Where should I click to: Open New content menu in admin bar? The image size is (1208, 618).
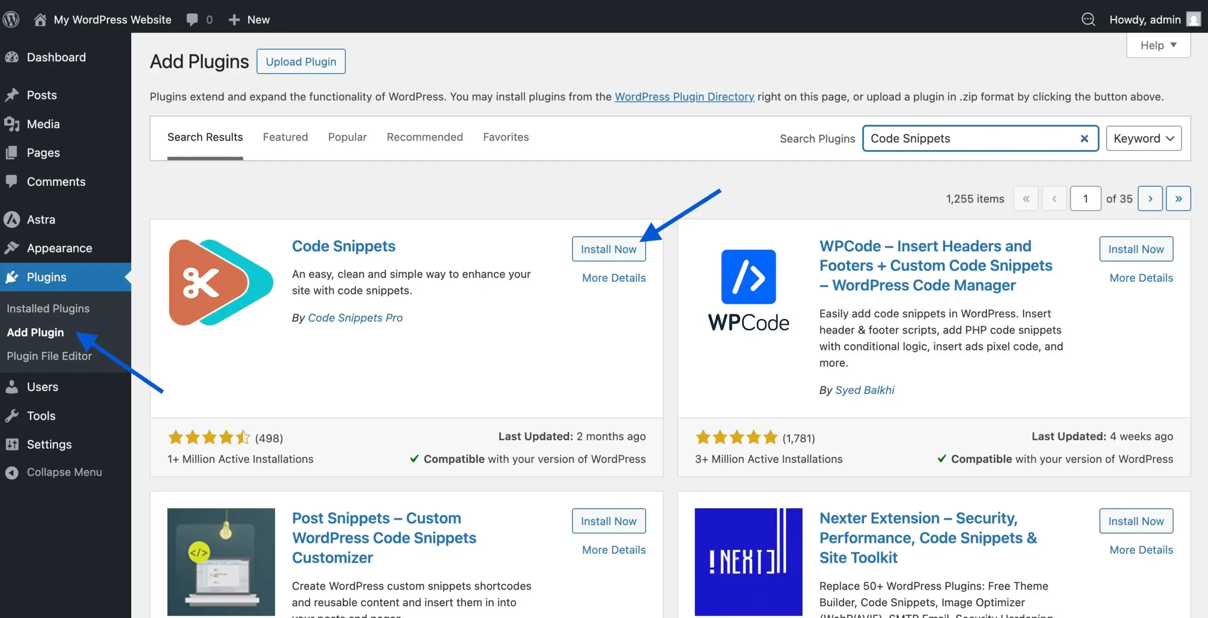(x=249, y=19)
